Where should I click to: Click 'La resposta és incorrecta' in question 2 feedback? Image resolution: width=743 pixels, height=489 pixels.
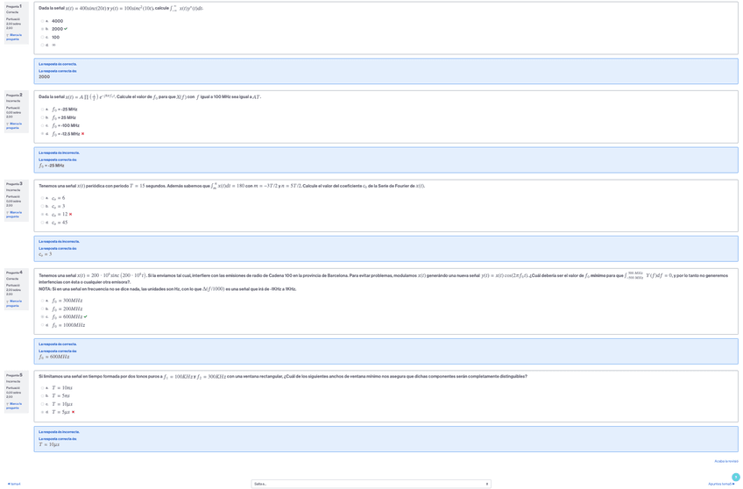pos(60,153)
